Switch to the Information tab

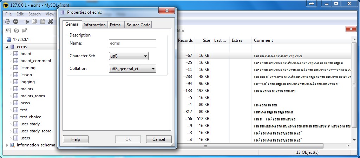[x=94, y=25]
